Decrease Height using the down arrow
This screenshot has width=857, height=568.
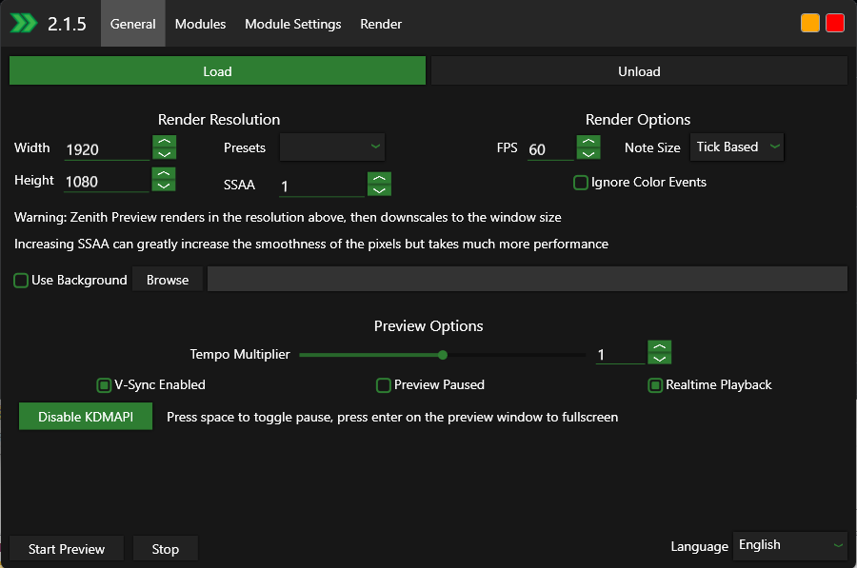[164, 186]
